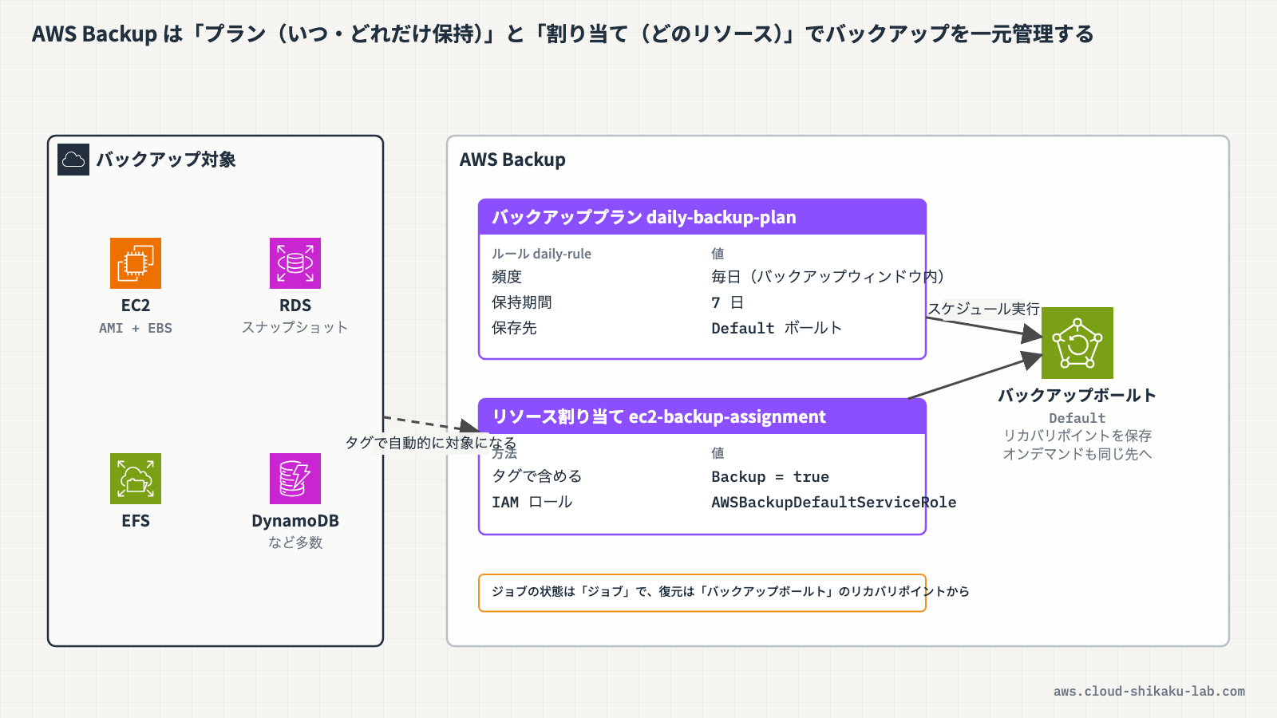Image resolution: width=1277 pixels, height=718 pixels.
Task: Click the バックアップボールト label under the vault
Action: (x=1077, y=395)
